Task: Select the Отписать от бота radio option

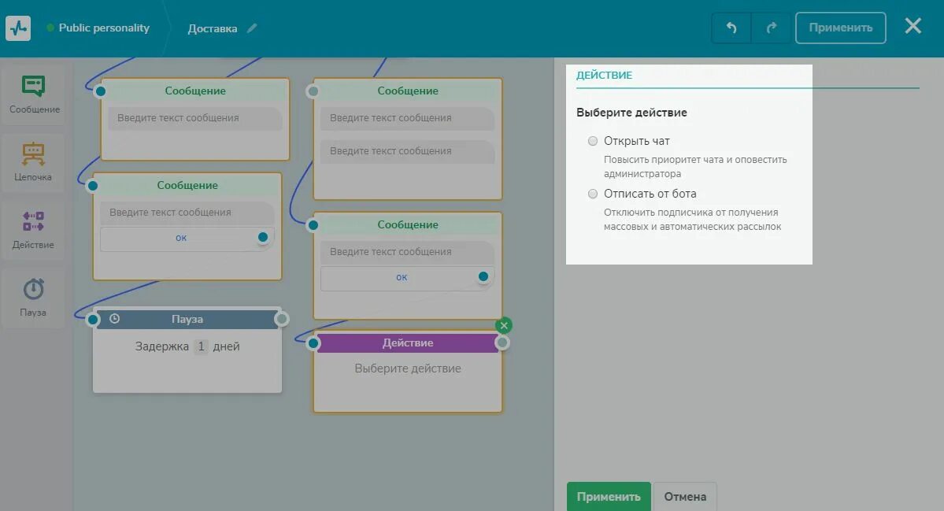Action: [x=593, y=194]
